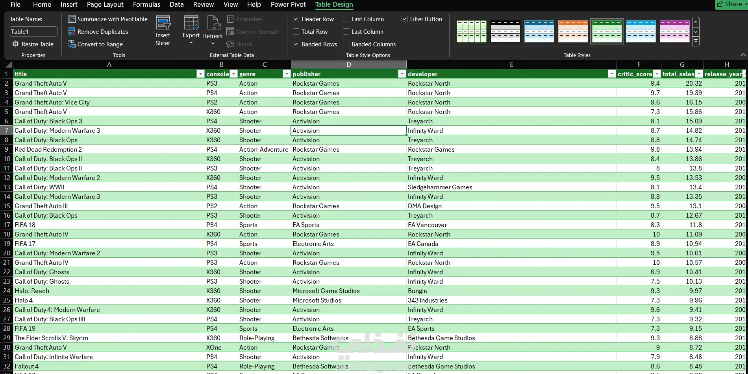Screen dimensions: 748x374
Task: Toggle the Filter Button checkbox
Action: tap(405, 19)
